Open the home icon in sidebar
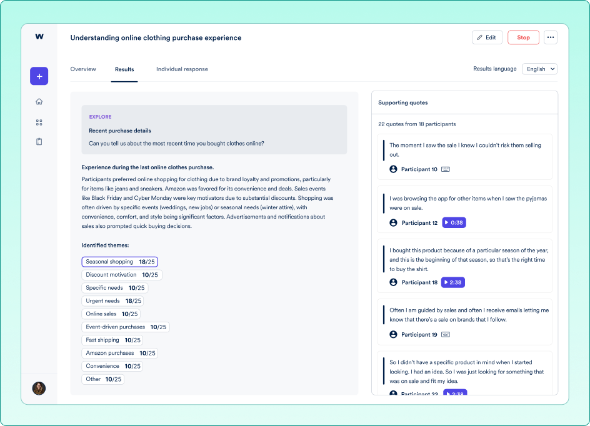The width and height of the screenshot is (590, 426). coord(39,102)
